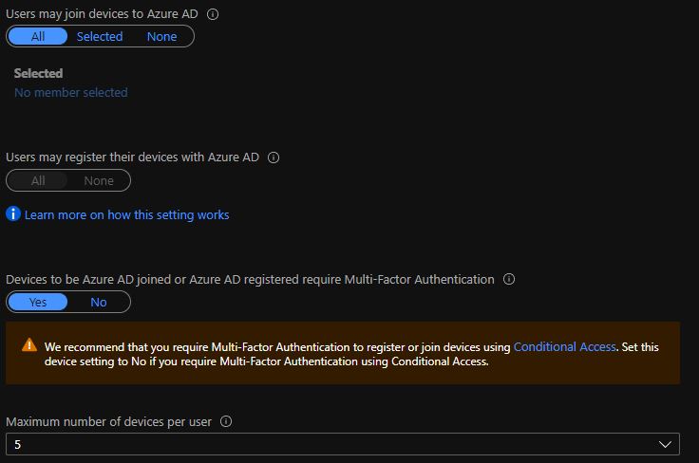Set join devices option to All
The height and width of the screenshot is (463, 699).
pos(38,36)
